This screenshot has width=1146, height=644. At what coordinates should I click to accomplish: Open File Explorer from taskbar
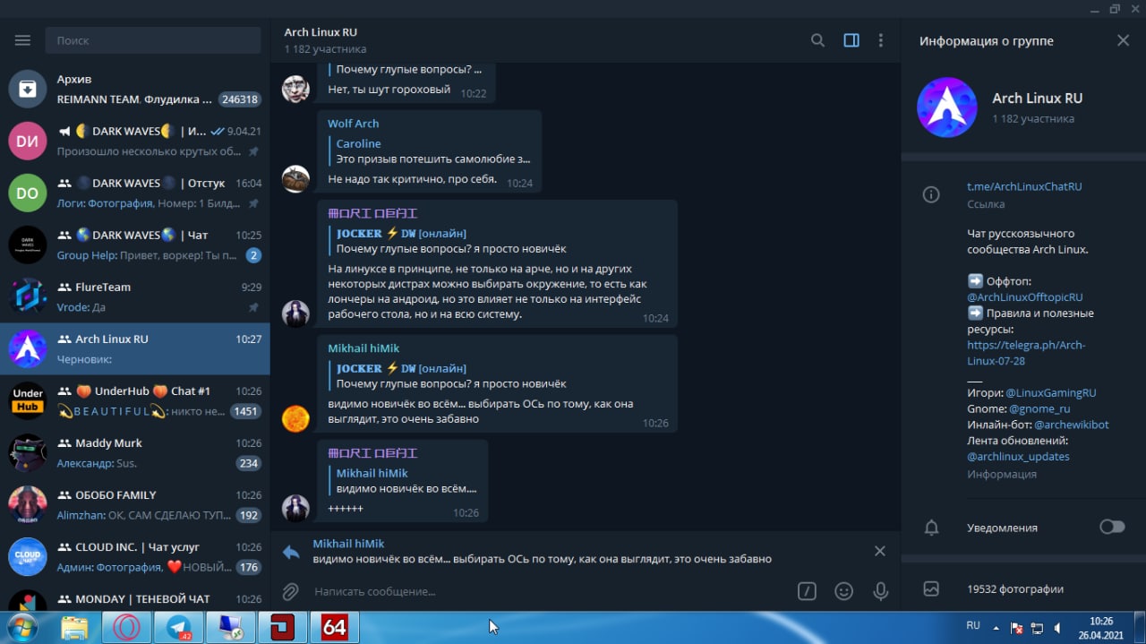(x=74, y=628)
